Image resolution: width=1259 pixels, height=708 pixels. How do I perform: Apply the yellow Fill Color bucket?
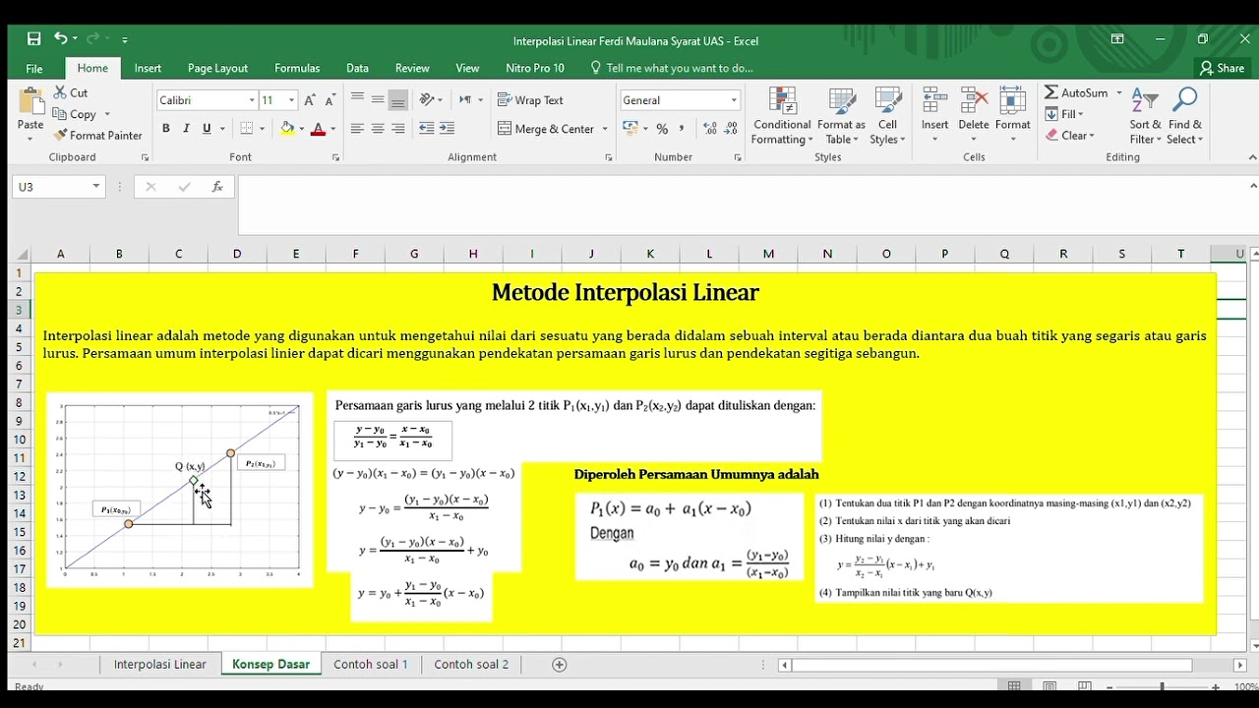point(287,129)
